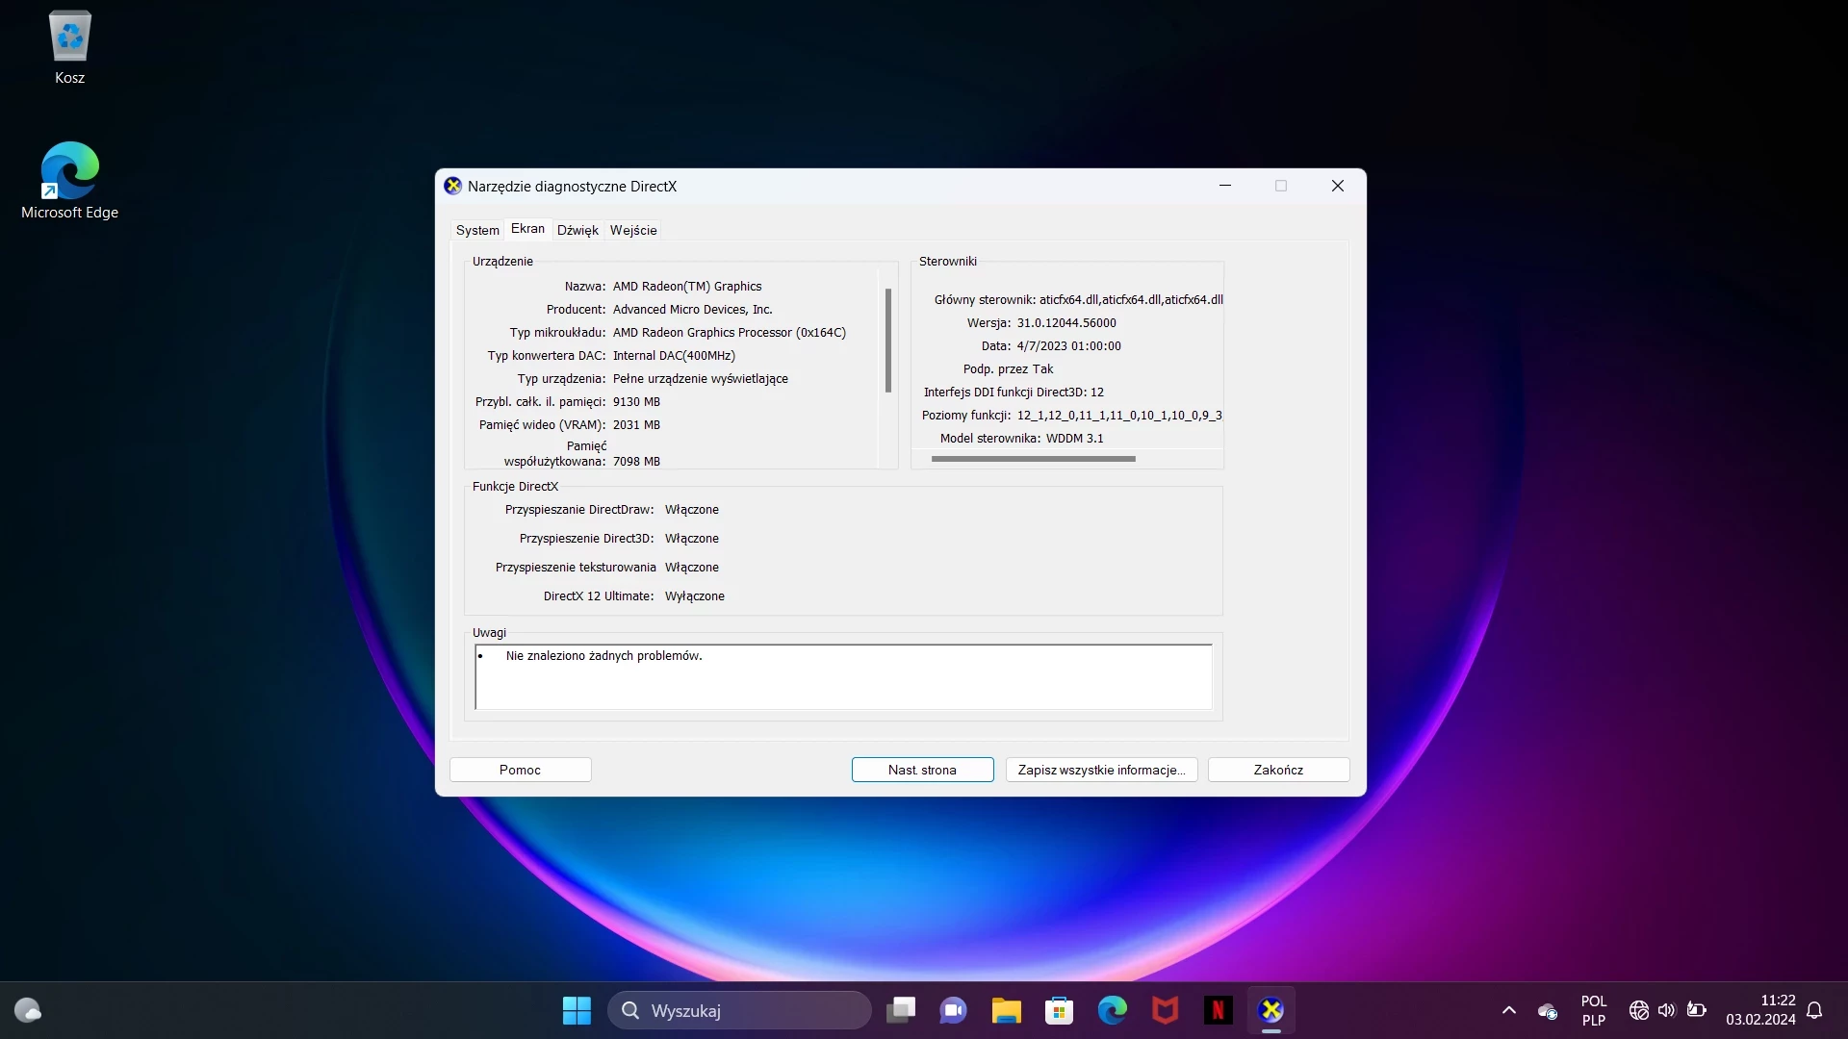Click the Urządzenie panel vertical scrollbar

pyautogui.click(x=888, y=341)
